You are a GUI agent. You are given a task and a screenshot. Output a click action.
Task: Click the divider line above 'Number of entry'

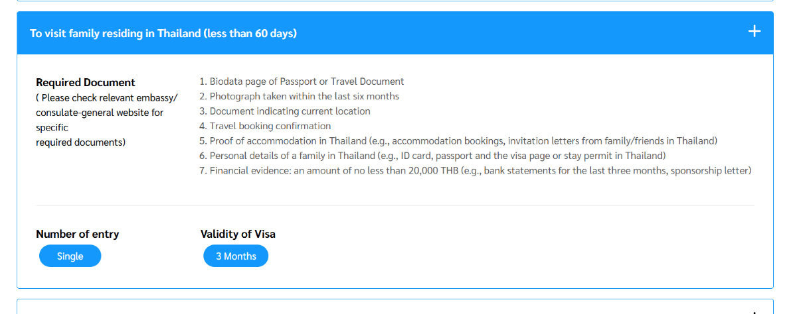point(395,205)
